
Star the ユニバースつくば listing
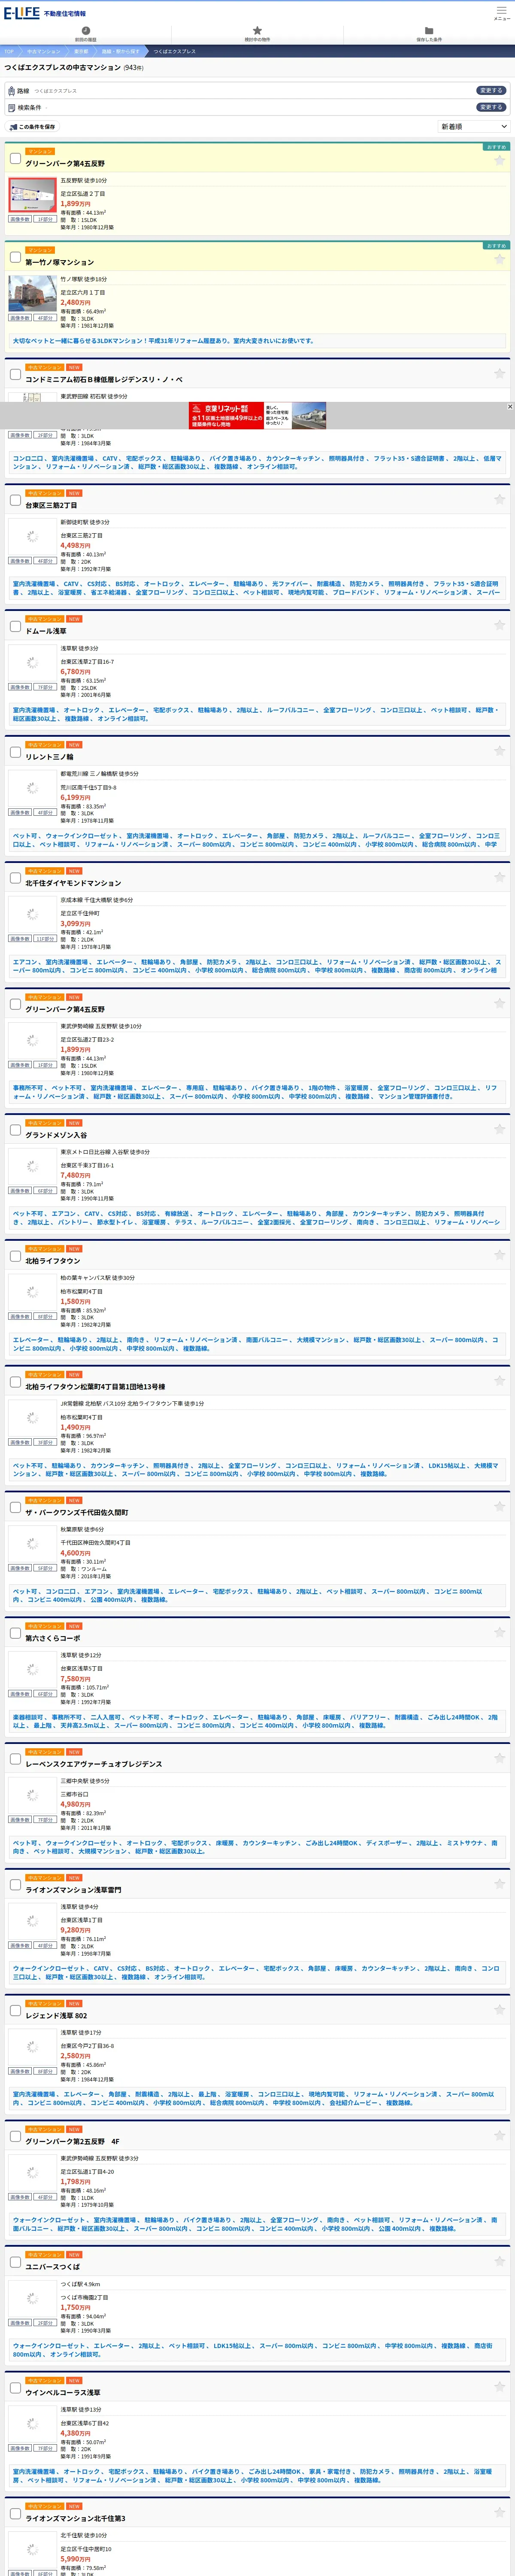tap(499, 2261)
